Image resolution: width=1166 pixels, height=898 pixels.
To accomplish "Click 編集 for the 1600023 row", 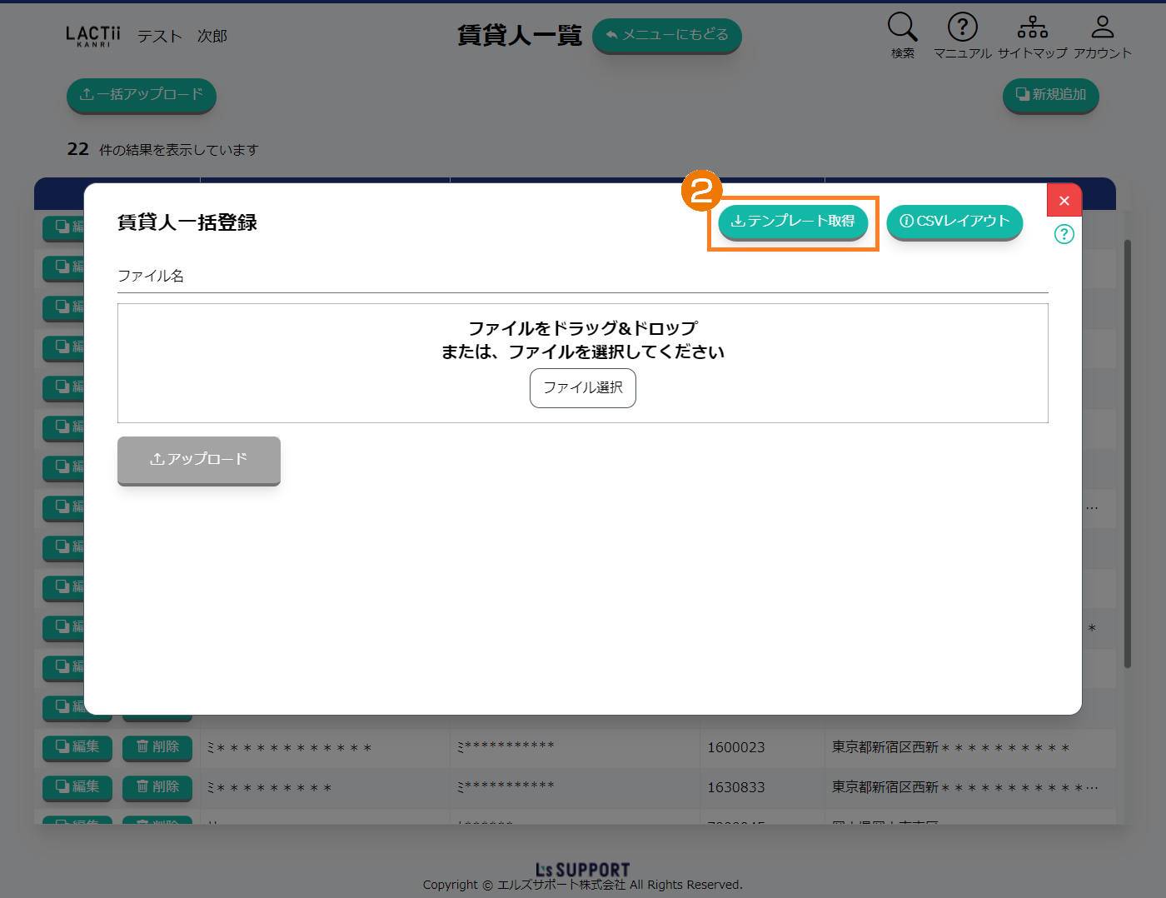I will pyautogui.click(x=77, y=747).
